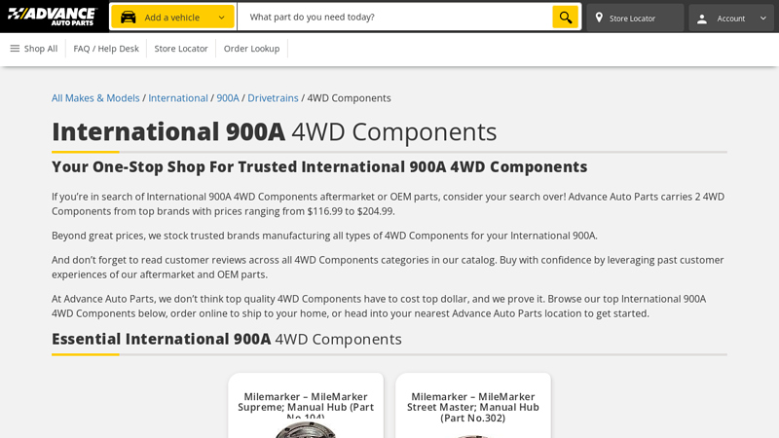Viewport: 779px width, 438px height.
Task: Follow the All Makes & Models breadcrumb
Action: [x=95, y=98]
